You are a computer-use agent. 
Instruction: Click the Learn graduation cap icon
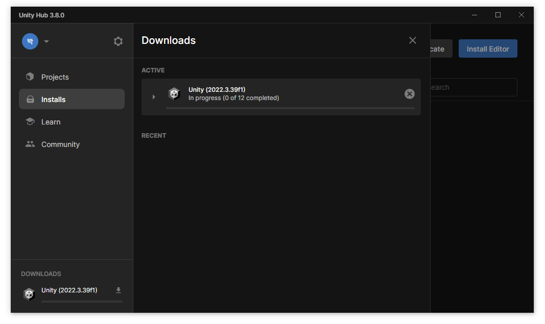pos(30,121)
